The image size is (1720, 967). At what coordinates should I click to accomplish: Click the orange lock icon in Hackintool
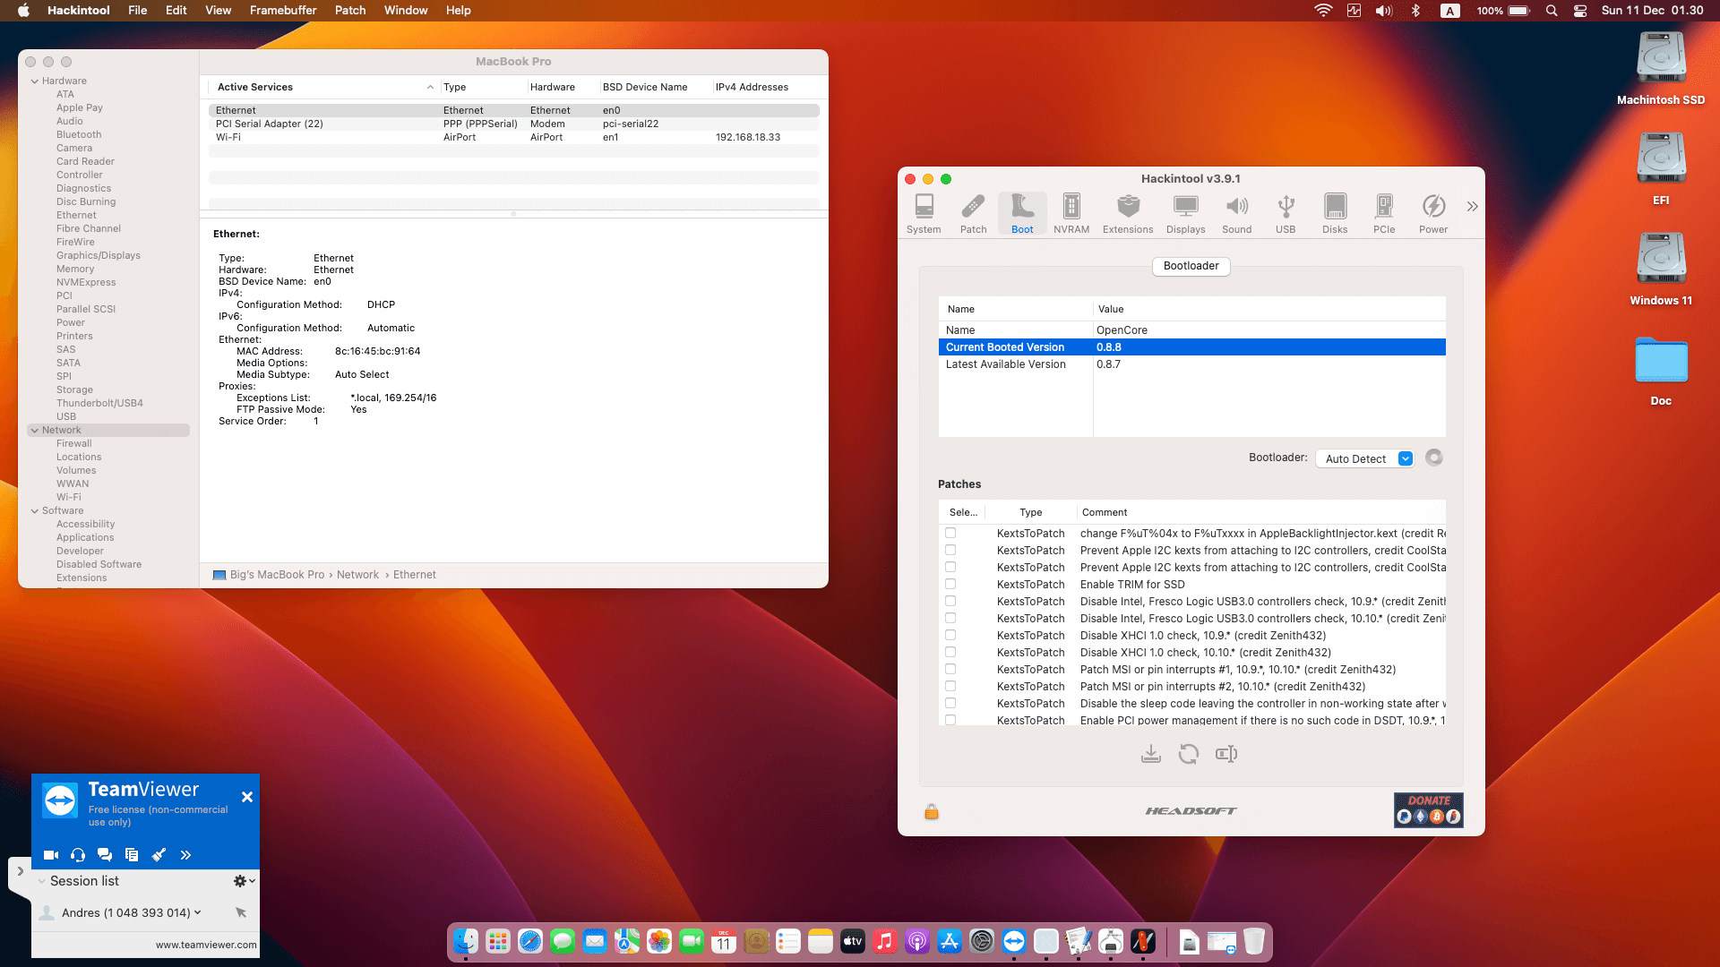click(932, 811)
